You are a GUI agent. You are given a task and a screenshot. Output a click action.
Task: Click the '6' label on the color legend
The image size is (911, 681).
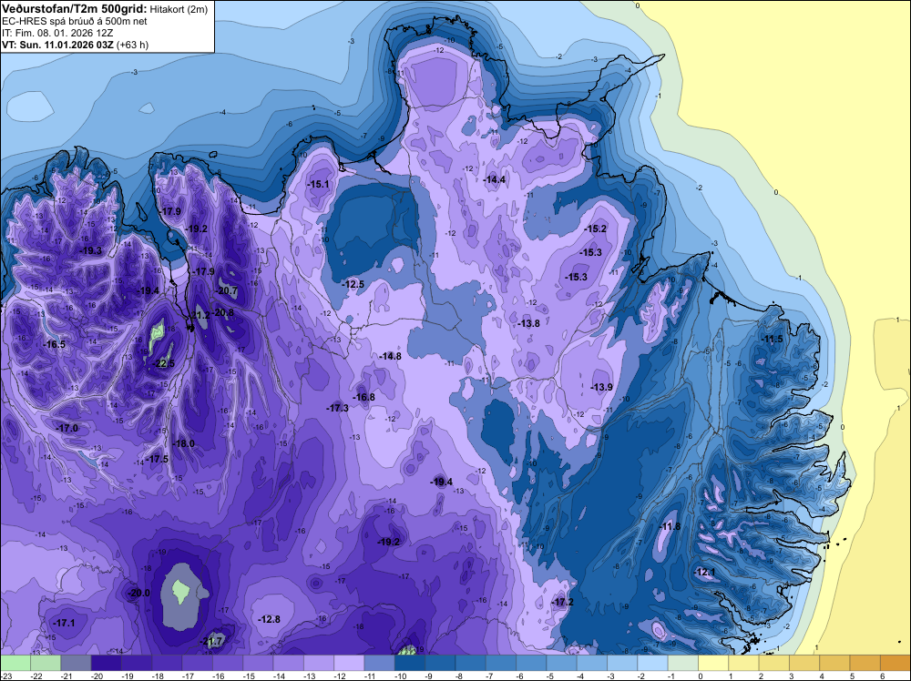882,676
